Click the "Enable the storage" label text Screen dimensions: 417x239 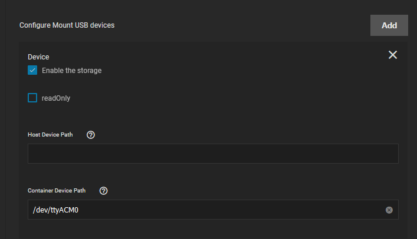point(72,71)
